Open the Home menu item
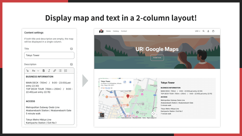Image resolution: width=242 pixels, height=136 pixels. click(108, 31)
